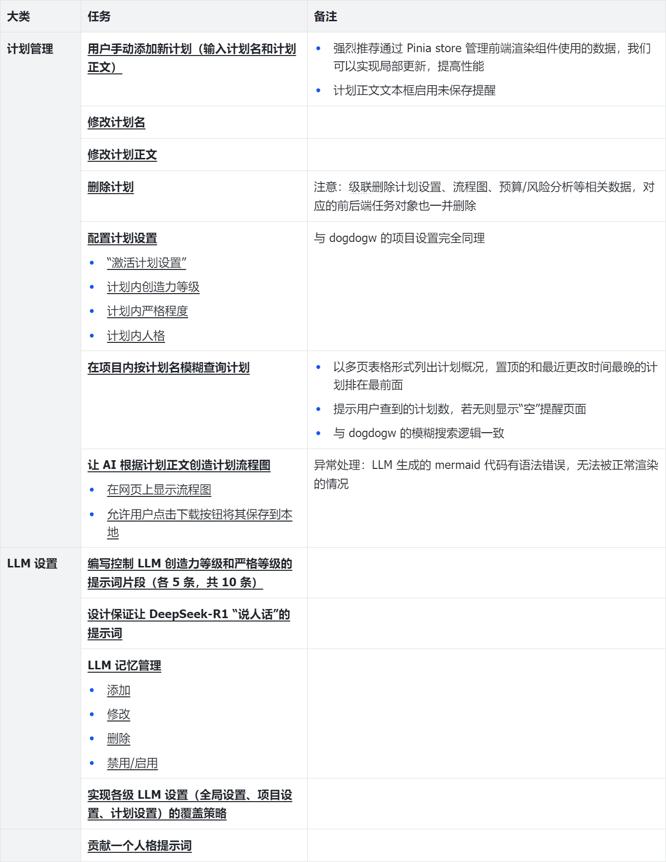Screen dimensions: 666x862
Task: Click the 计划内严格程度 link
Action: (147, 311)
